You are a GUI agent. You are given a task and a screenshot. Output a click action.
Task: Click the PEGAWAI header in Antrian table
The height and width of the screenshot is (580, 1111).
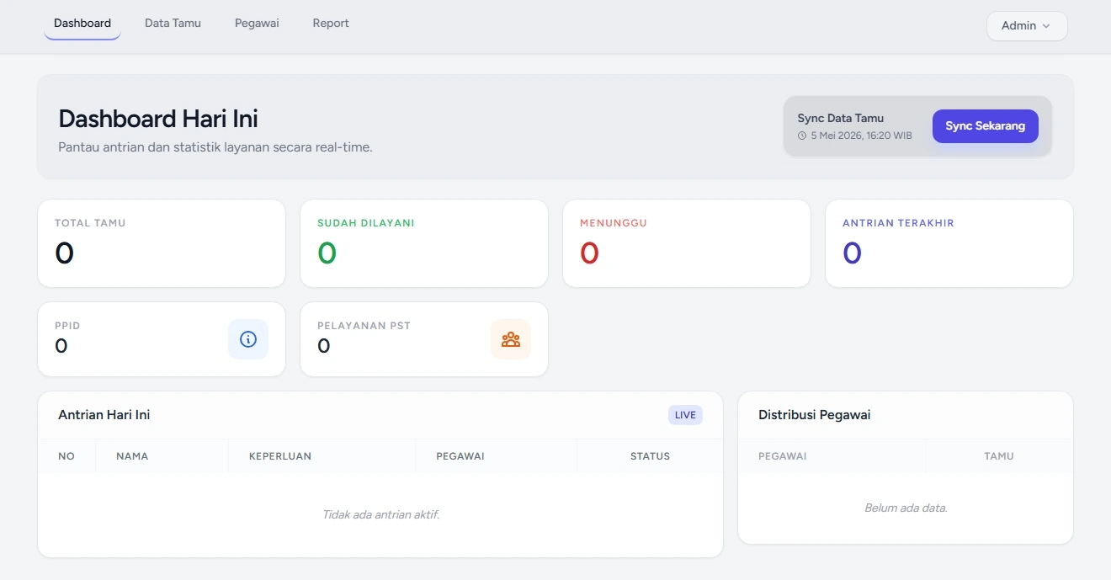(460, 456)
